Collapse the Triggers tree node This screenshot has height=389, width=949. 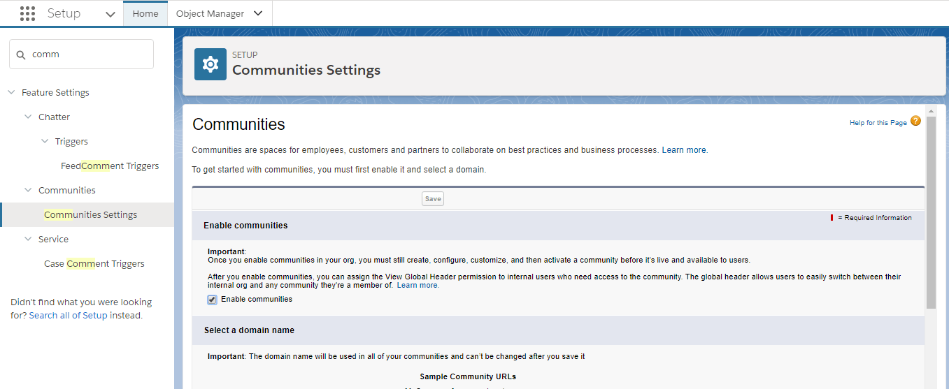45,141
